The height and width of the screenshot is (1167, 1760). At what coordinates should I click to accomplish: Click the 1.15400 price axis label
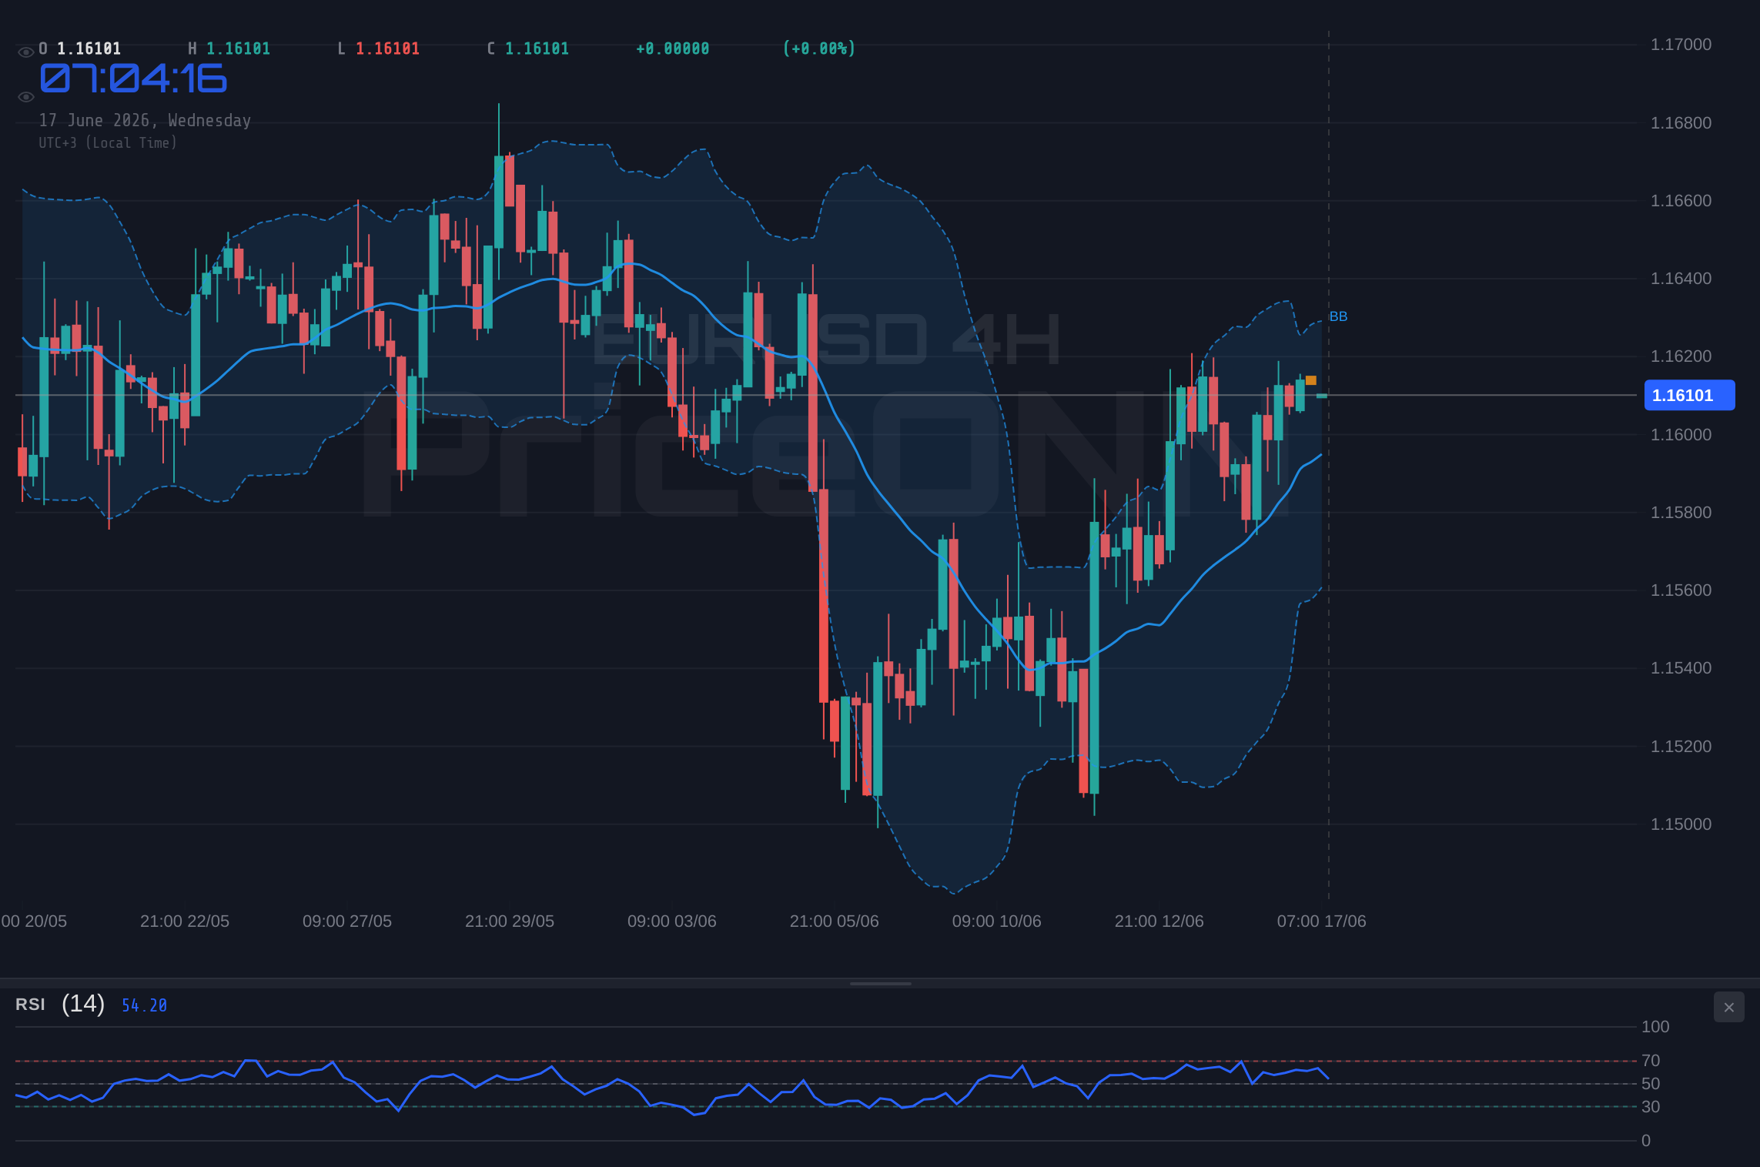[1681, 668]
